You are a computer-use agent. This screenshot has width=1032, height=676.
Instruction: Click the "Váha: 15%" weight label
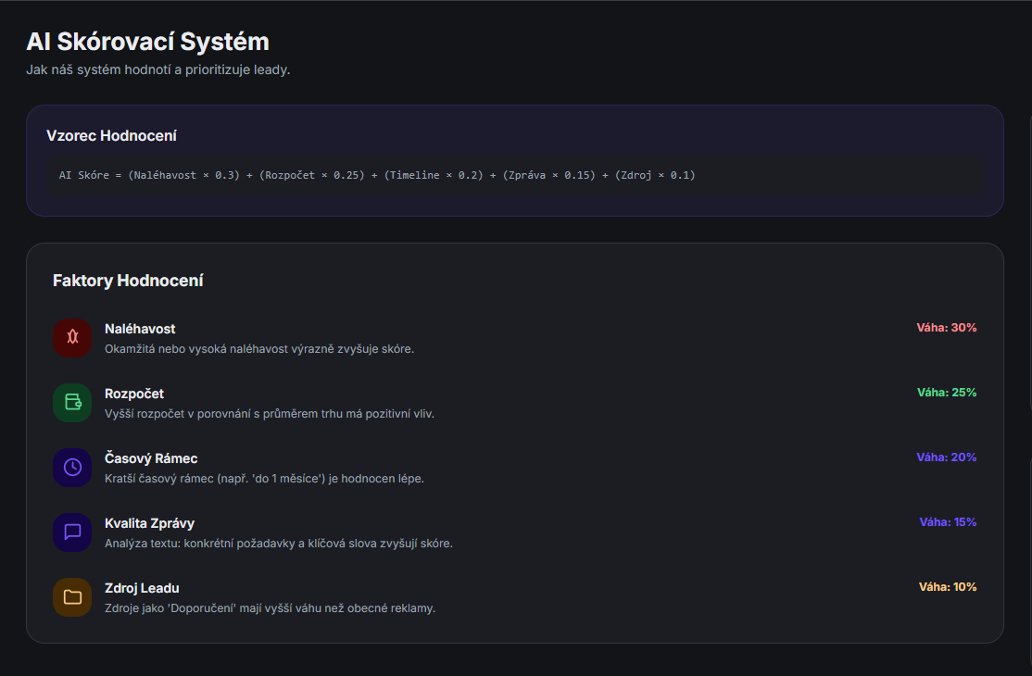click(x=948, y=522)
